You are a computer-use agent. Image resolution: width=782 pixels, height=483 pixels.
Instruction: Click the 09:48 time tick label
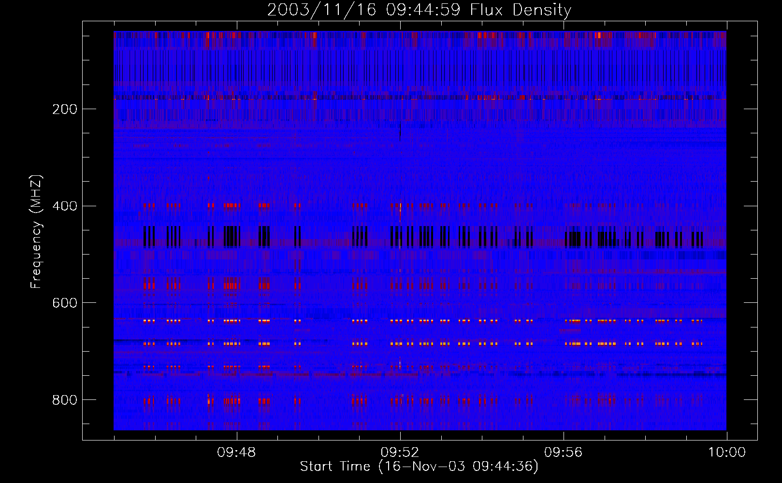tap(236, 453)
